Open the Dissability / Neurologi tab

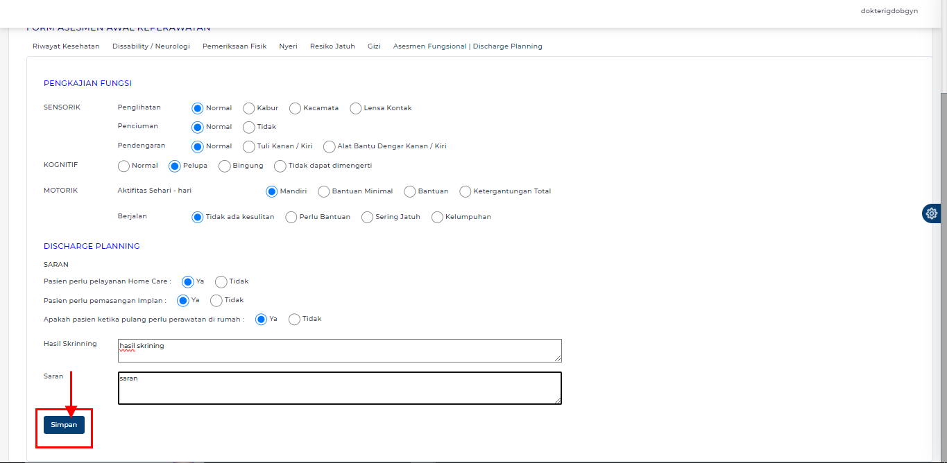[151, 46]
